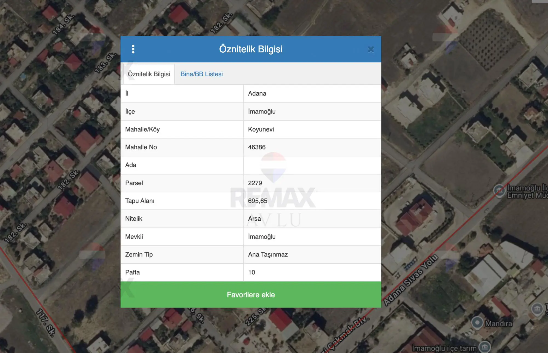
Task: Click the museum-style marker at right map edge
Action: pos(537,309)
